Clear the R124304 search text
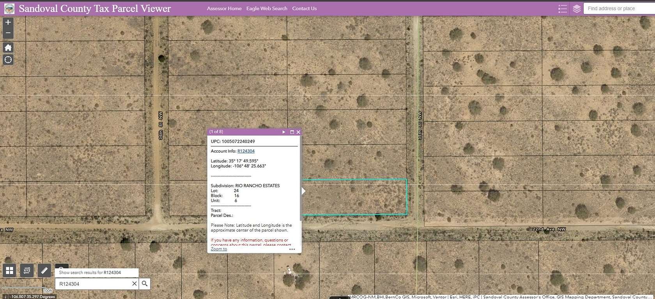The image size is (655, 299). click(134, 284)
